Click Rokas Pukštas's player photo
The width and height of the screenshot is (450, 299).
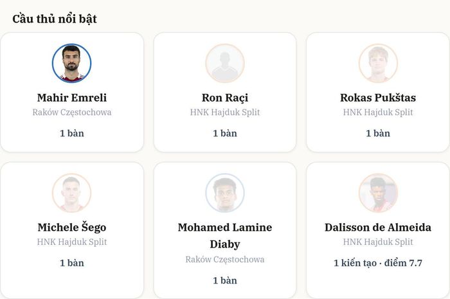click(378, 63)
